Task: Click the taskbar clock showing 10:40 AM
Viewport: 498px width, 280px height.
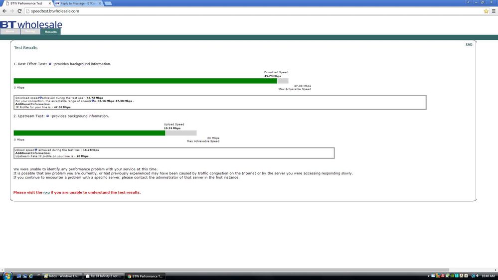Action: pos(488,276)
